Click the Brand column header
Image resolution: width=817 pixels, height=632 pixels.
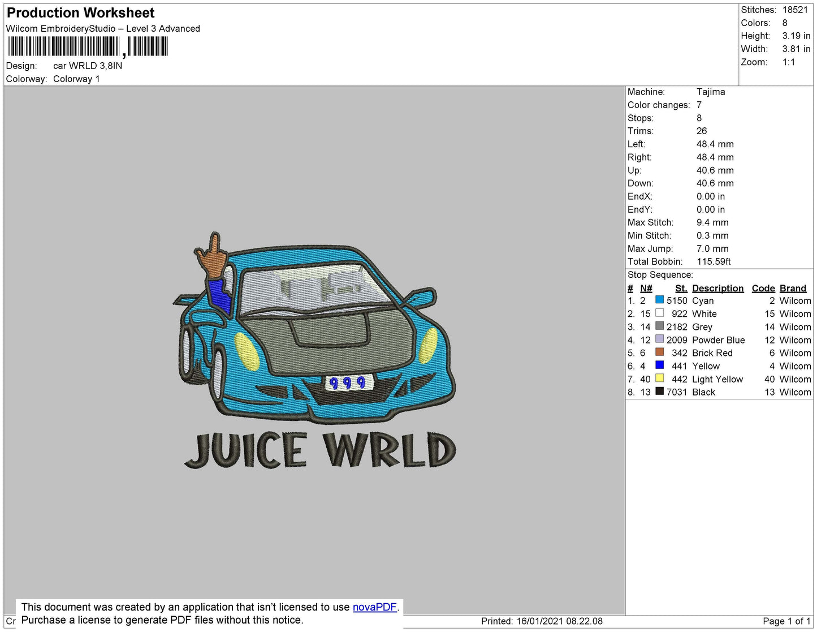pyautogui.click(x=793, y=288)
